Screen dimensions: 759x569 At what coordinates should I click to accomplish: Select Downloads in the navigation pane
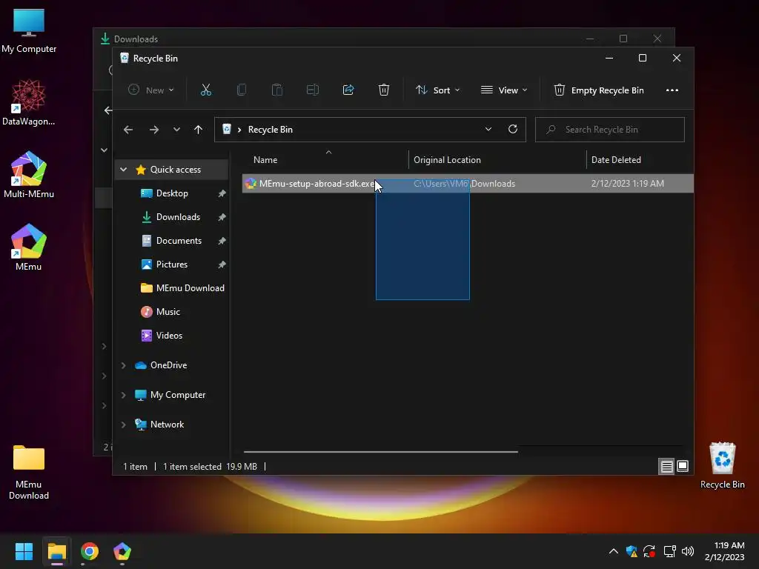[178, 217]
